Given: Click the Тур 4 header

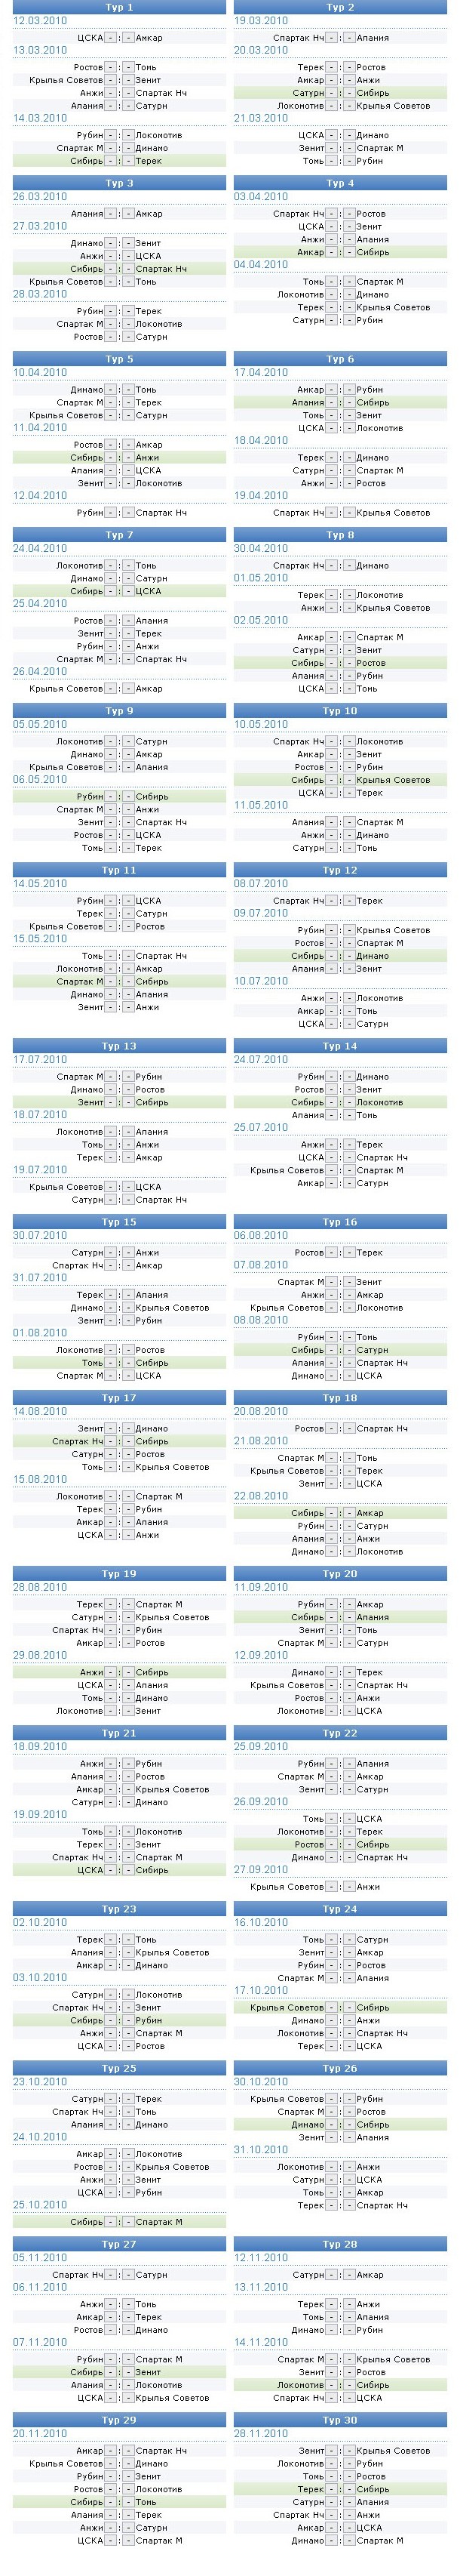Looking at the screenshot, I should [x=340, y=183].
